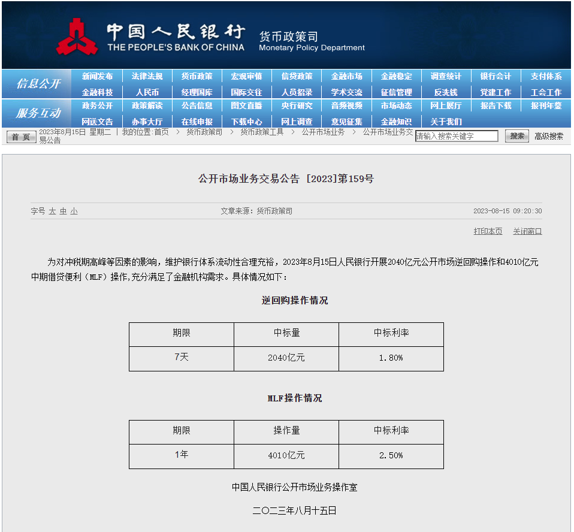Open 公告信息 under 服务互动
The height and width of the screenshot is (532, 574).
coord(197,106)
